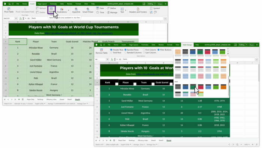Viewport: 262px width, 148px height.
Task: Open Player Data sheet in back window
Action: [30, 100]
